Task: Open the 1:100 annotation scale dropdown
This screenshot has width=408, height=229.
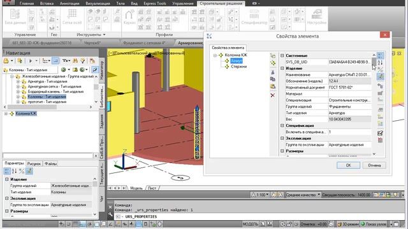Action: click(259, 195)
